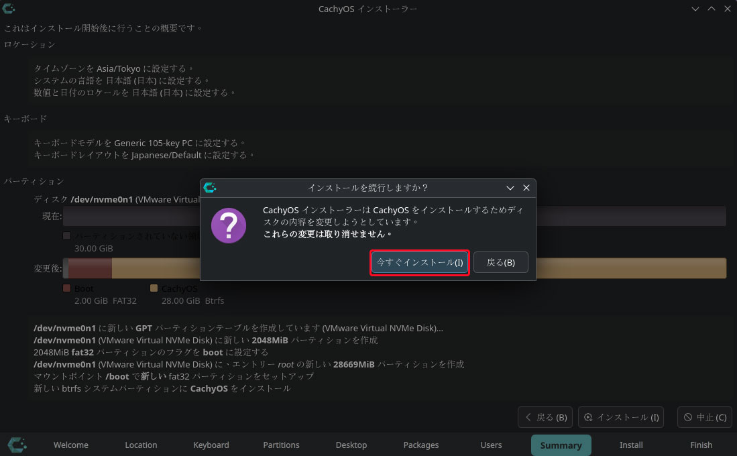This screenshot has height=456, width=737.
Task: Click the /boot mount point line
Action: coord(174,377)
